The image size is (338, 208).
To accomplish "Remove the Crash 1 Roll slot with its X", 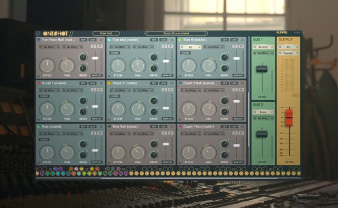I will [x=243, y=126].
